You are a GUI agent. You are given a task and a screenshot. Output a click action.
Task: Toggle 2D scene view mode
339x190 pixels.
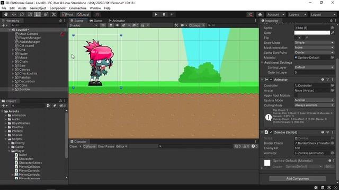pos(103,25)
